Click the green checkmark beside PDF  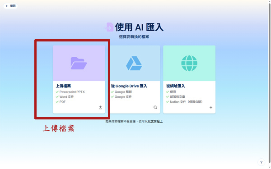pos(57,102)
